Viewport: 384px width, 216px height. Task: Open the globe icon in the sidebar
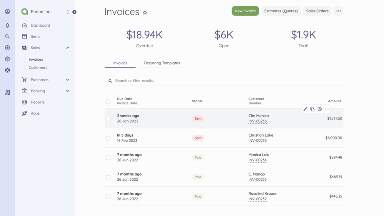click(x=7, y=70)
